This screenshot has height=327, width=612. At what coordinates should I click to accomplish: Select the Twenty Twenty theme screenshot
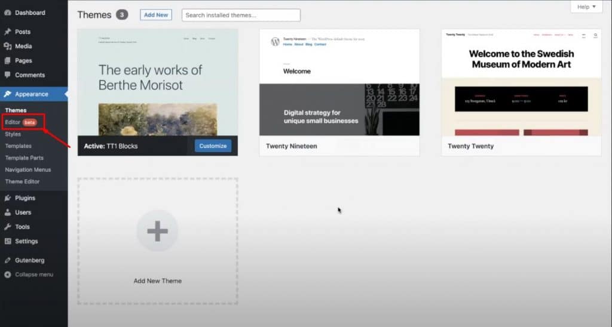point(521,82)
